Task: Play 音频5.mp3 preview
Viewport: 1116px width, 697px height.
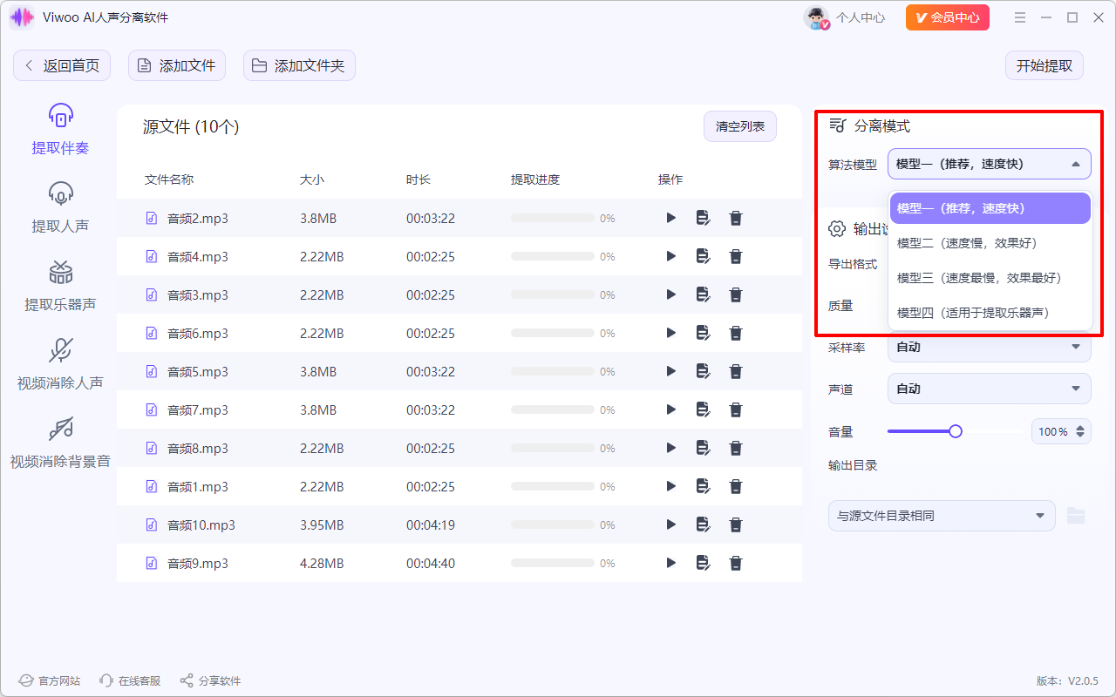Action: click(x=670, y=371)
